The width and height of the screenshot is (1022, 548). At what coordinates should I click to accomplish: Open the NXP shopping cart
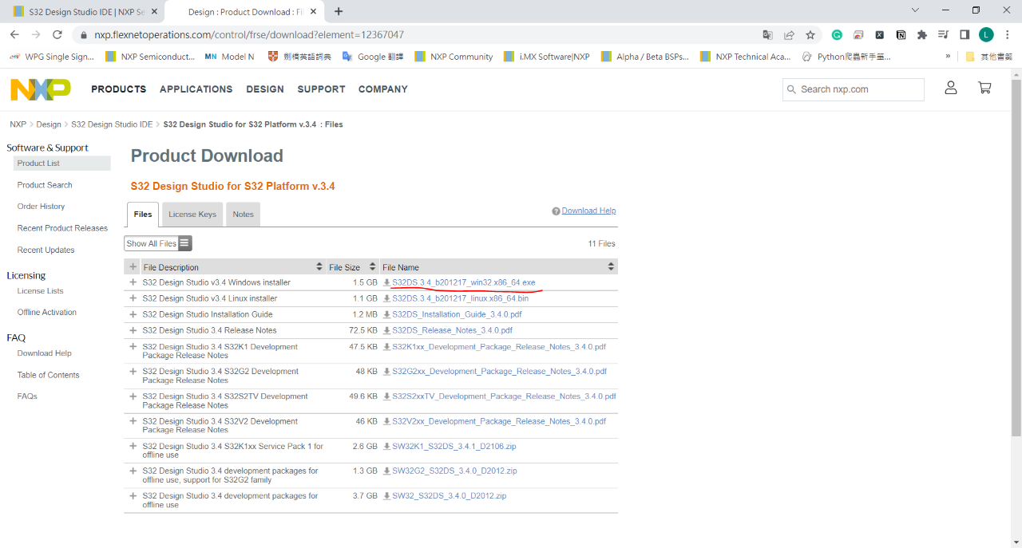(984, 89)
